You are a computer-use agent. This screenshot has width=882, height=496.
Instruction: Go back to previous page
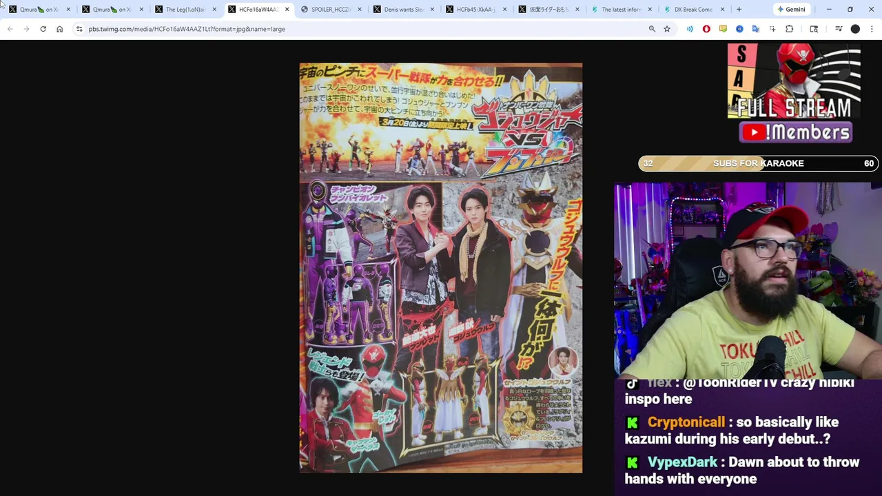pyautogui.click(x=10, y=29)
